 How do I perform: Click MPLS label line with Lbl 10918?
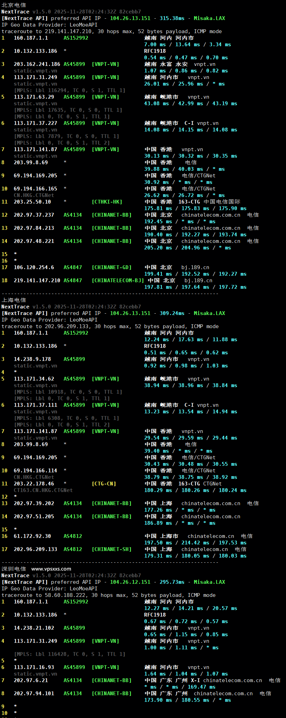[68, 392]
